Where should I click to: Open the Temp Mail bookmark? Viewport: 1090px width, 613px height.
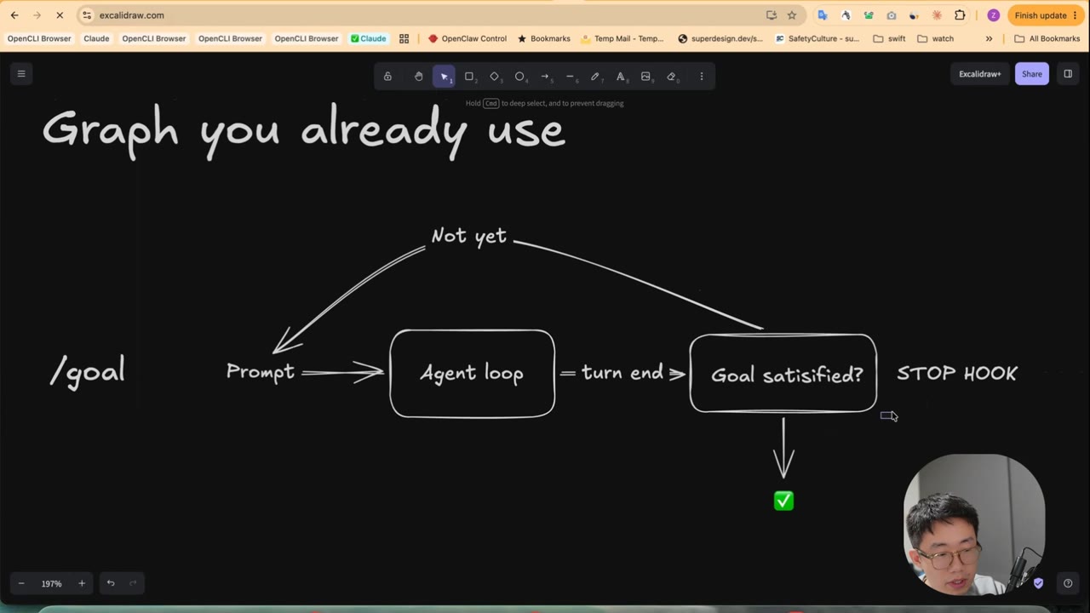pos(622,38)
